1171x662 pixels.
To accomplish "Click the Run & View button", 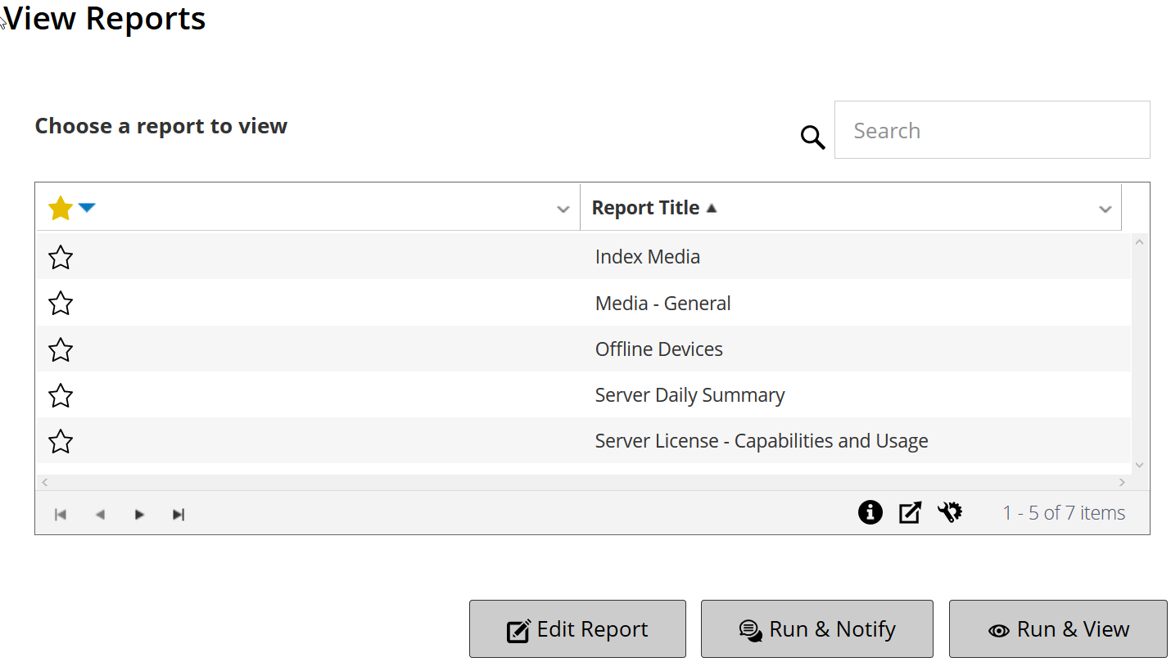I will click(x=1058, y=629).
